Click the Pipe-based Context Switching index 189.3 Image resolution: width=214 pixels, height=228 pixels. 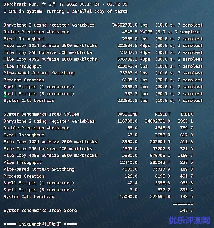pyautogui.click(x=186, y=169)
